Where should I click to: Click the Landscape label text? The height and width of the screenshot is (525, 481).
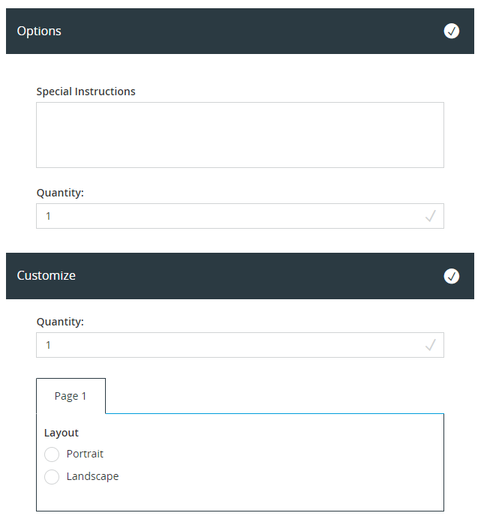click(x=92, y=476)
